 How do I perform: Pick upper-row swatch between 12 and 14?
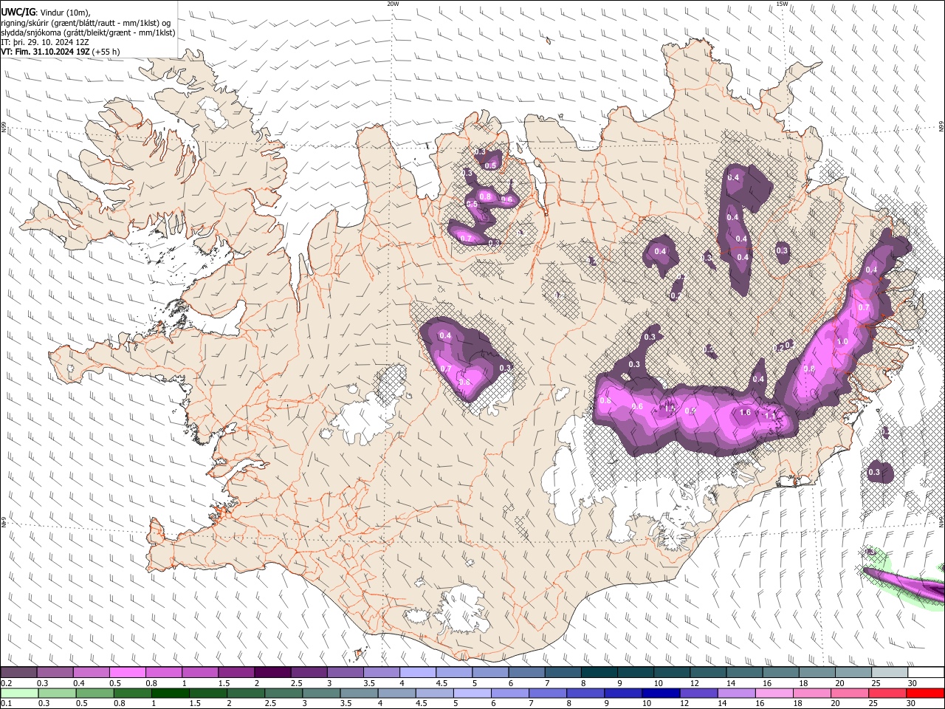click(708, 673)
